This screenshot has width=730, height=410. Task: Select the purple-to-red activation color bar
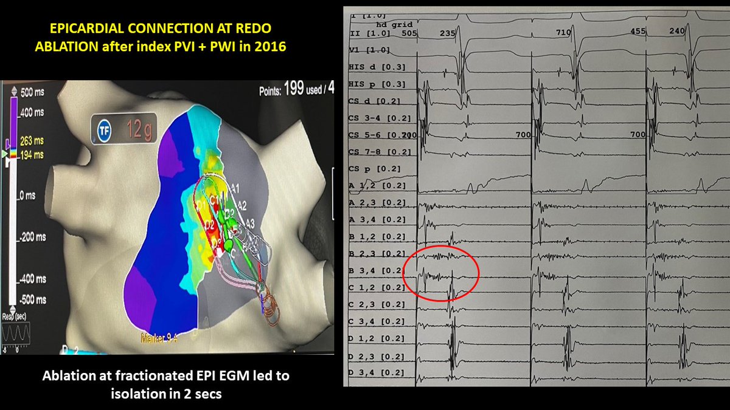[14, 128]
